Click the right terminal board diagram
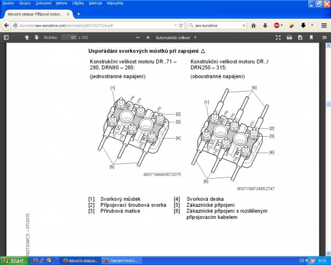Image resolution: width=331 pixels, height=265 pixels. click(x=232, y=135)
